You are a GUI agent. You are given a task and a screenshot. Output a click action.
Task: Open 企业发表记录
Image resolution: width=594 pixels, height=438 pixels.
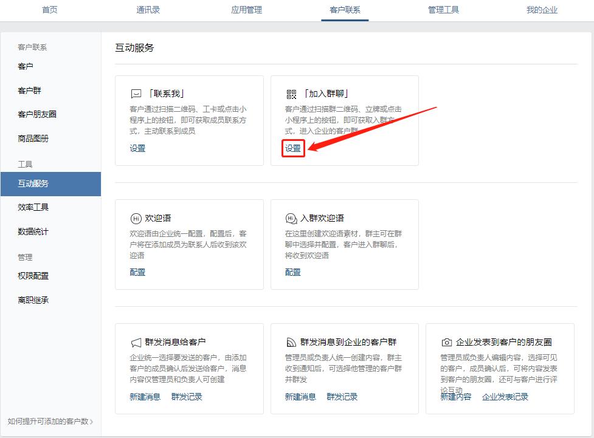point(507,397)
